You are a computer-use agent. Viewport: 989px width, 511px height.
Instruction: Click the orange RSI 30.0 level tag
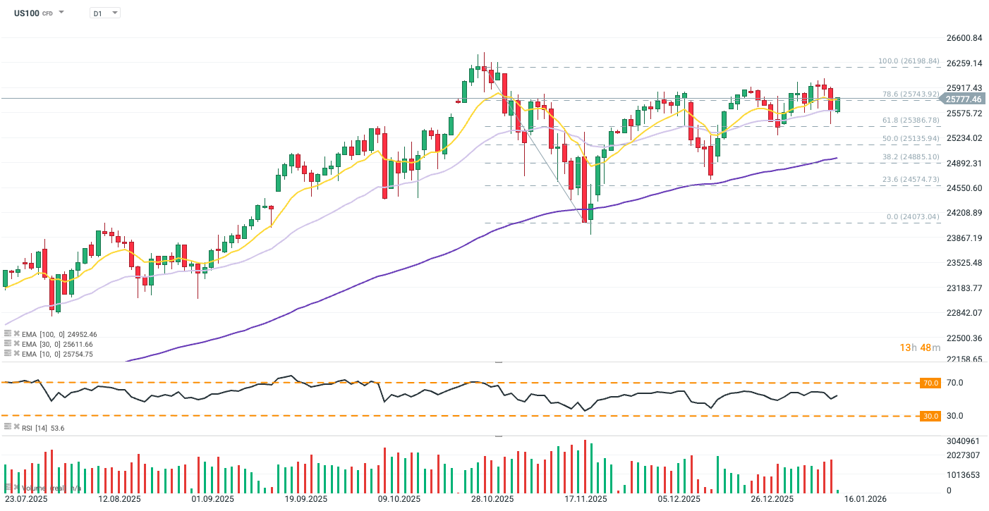pos(930,416)
